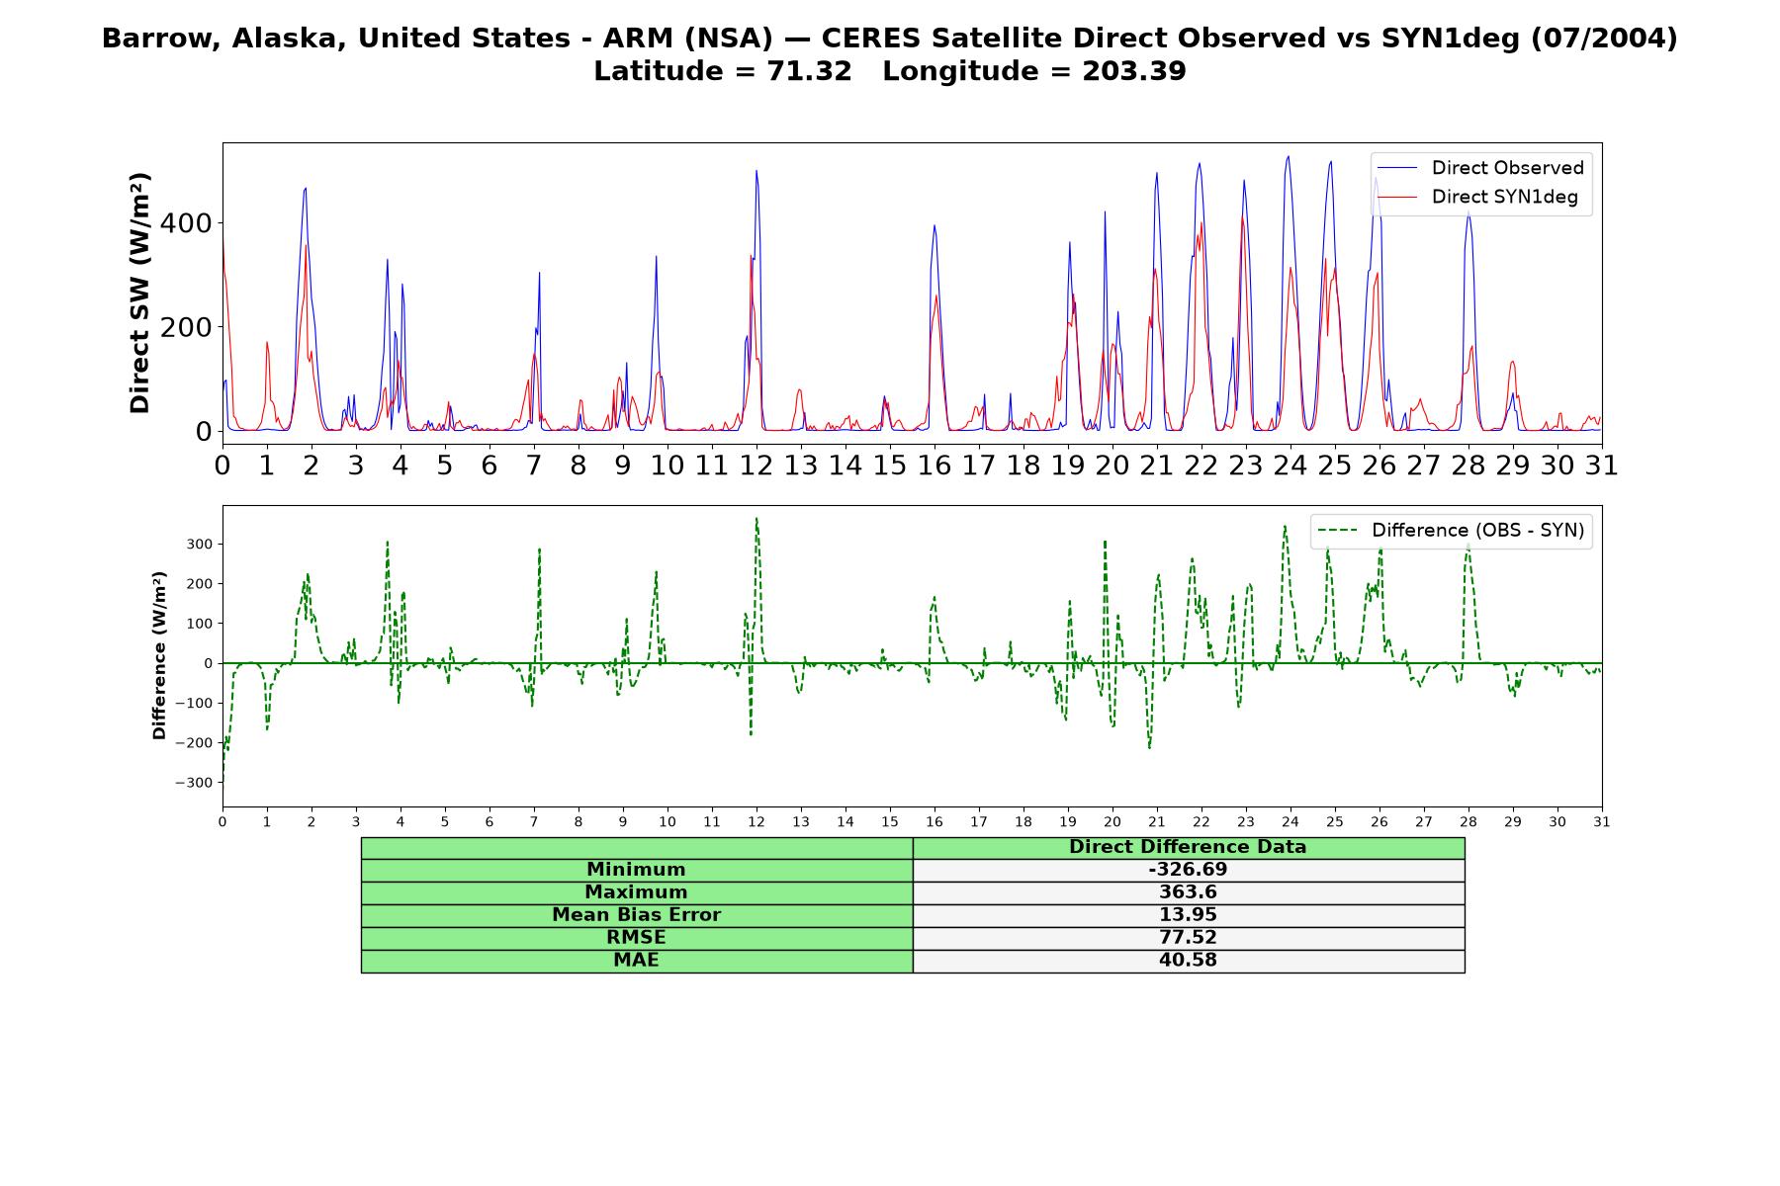Select the Mean Bias Error row label
Image resolution: width=1780 pixels, height=1186 pixels.
coord(636,915)
